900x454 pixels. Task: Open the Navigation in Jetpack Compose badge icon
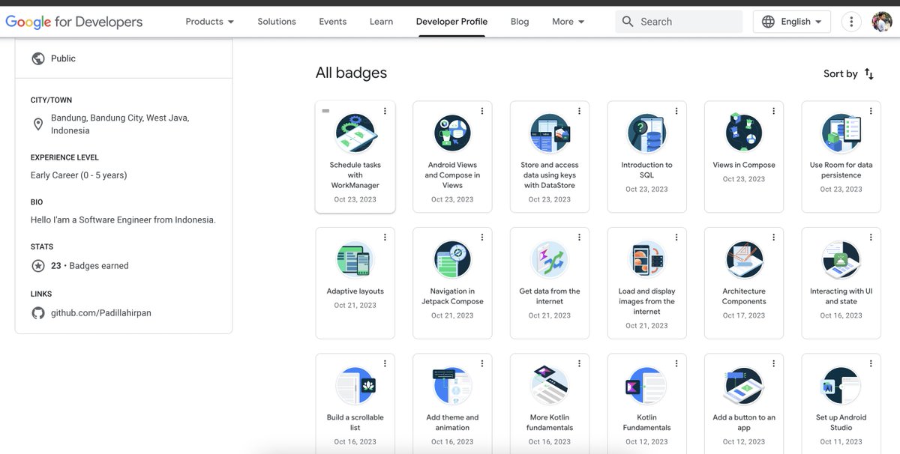click(452, 260)
